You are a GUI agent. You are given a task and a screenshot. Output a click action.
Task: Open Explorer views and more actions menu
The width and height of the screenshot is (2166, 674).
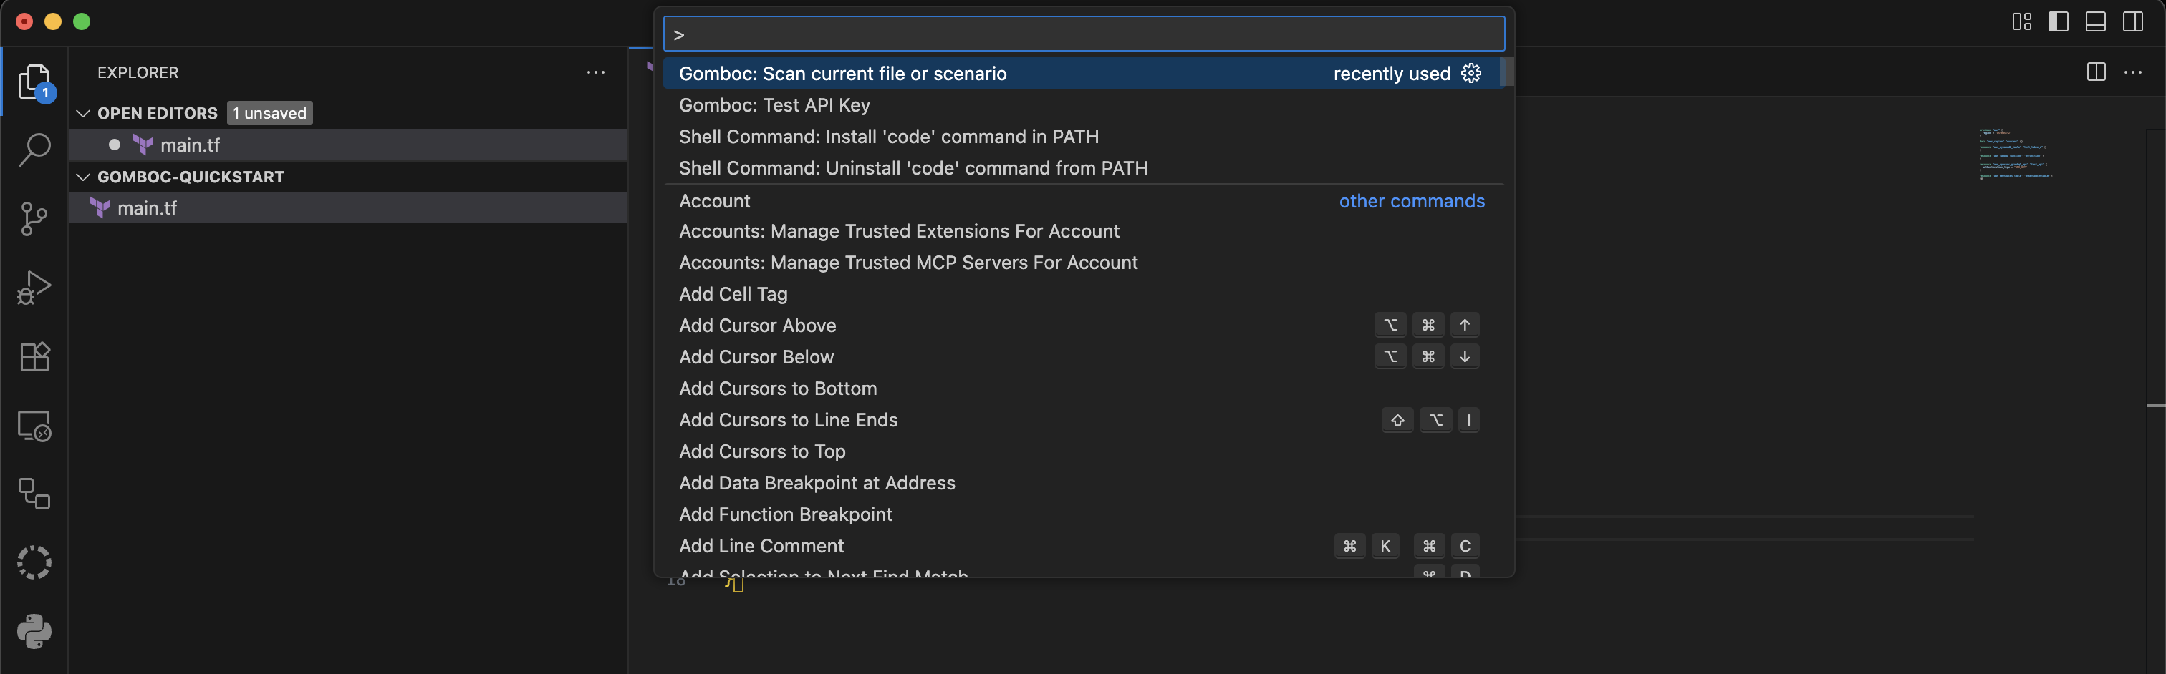(595, 72)
